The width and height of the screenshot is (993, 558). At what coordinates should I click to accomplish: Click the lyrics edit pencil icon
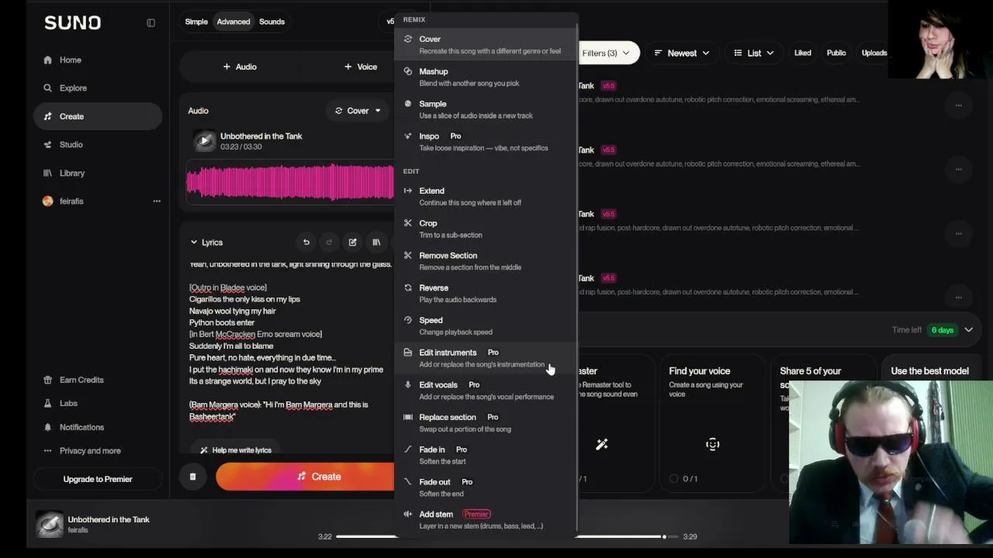352,243
